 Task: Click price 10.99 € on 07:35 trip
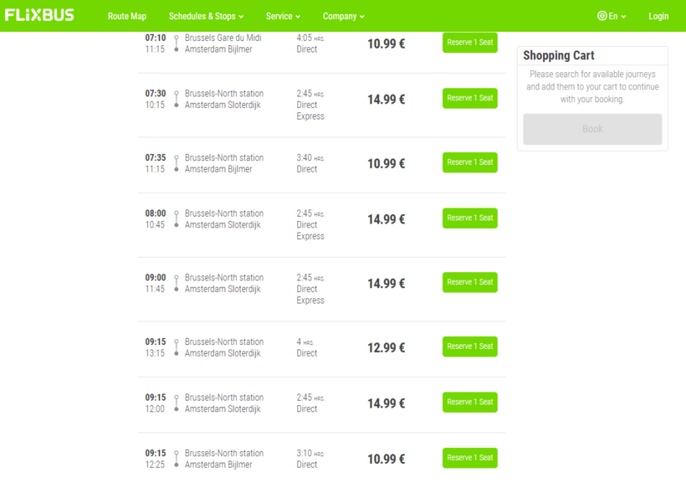click(x=387, y=164)
